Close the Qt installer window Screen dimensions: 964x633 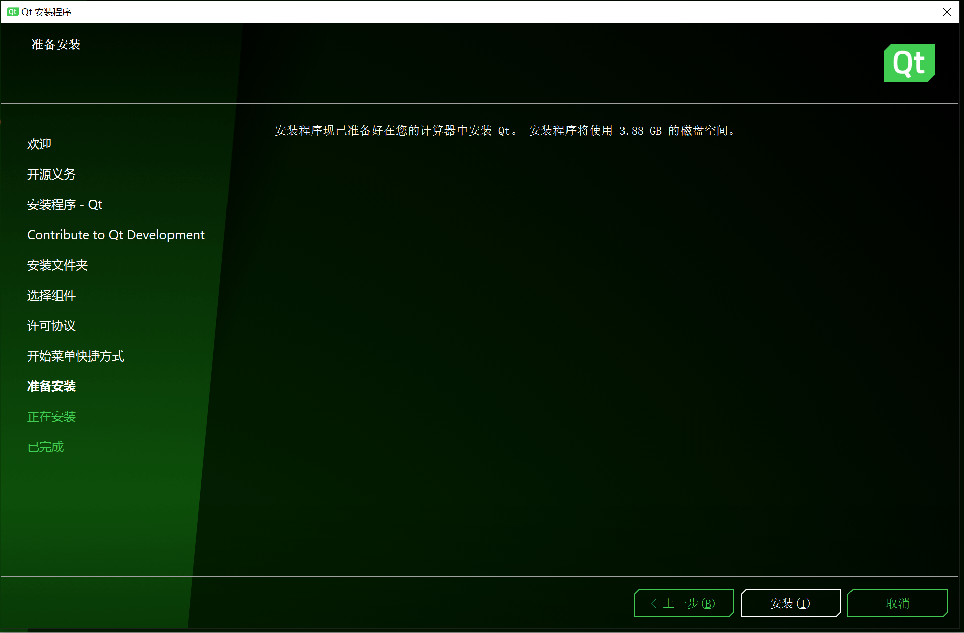[x=947, y=11]
